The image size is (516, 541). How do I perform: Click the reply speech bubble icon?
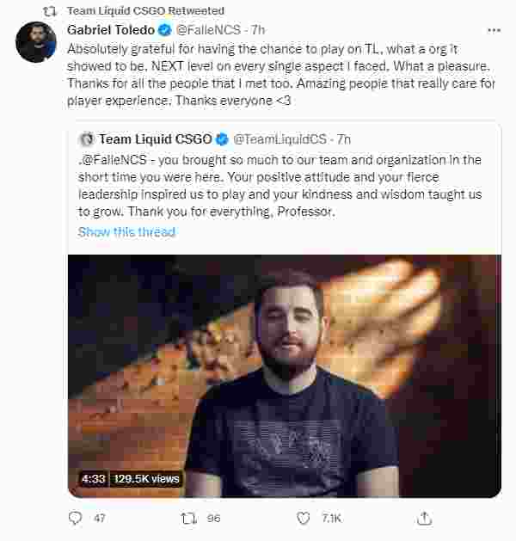[76, 519]
